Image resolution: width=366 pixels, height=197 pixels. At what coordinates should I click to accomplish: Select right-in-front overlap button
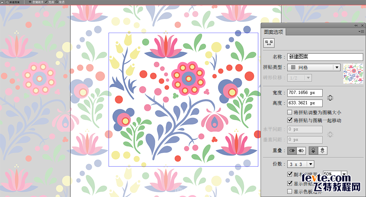[301, 151]
